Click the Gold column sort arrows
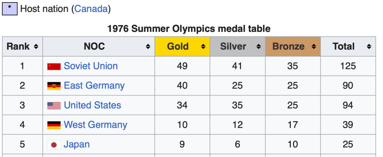383x157 pixels. click(x=203, y=47)
